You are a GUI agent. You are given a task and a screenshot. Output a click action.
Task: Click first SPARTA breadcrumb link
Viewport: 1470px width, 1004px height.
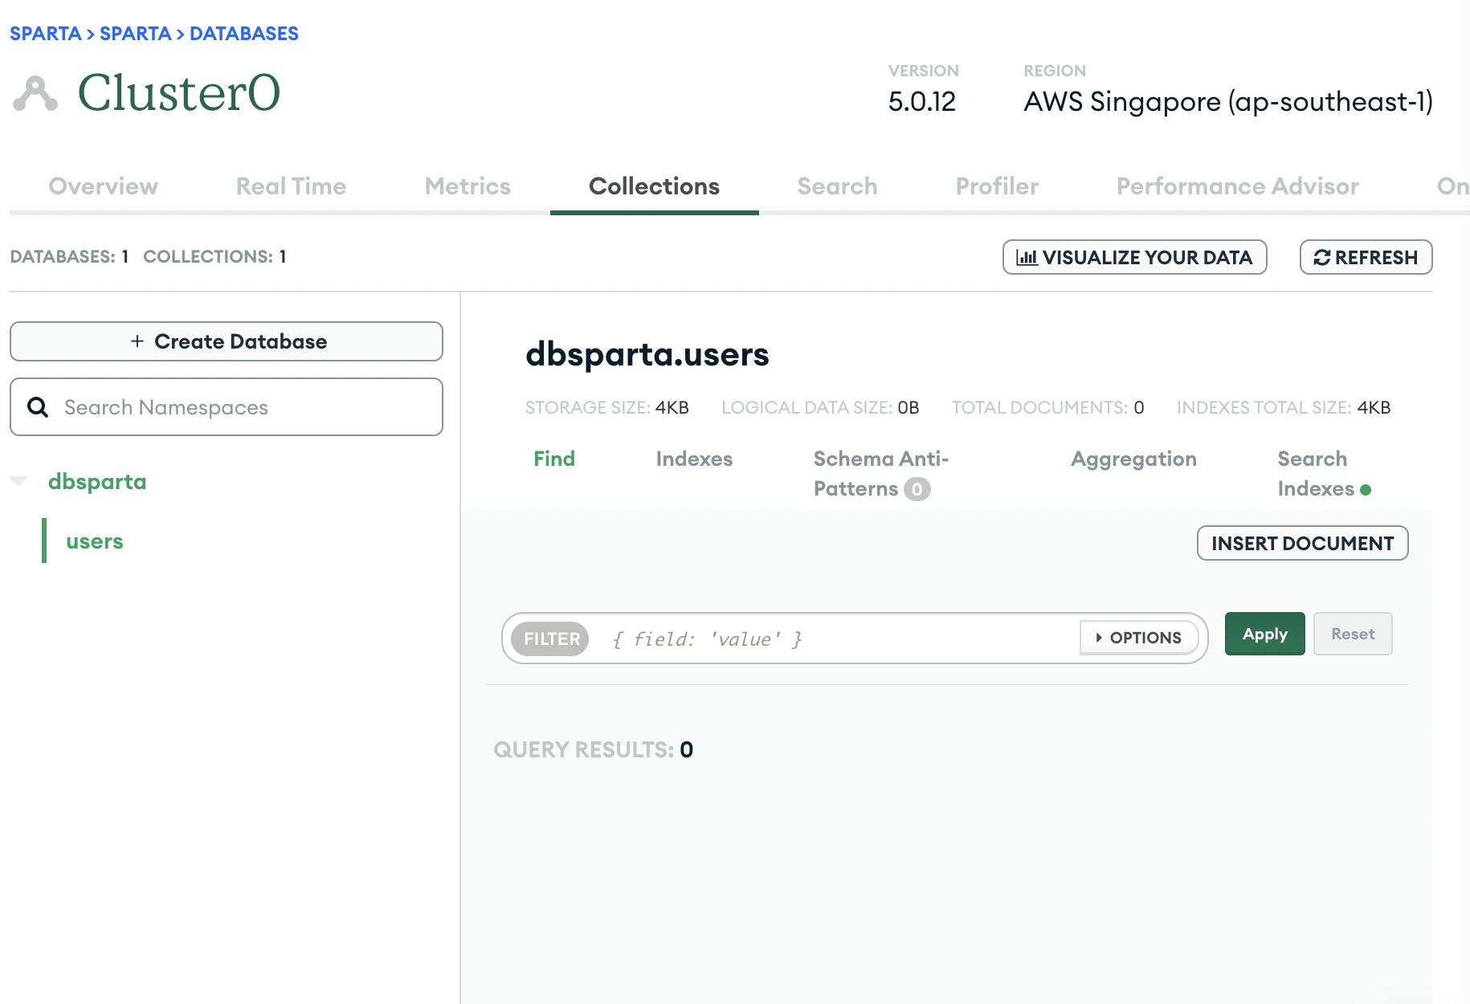45,34
